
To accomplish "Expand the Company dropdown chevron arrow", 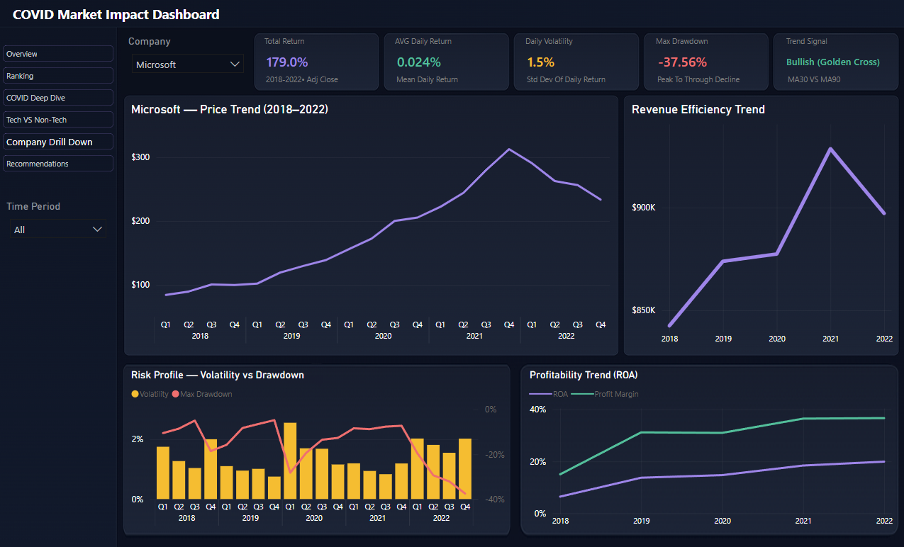I will tap(235, 64).
